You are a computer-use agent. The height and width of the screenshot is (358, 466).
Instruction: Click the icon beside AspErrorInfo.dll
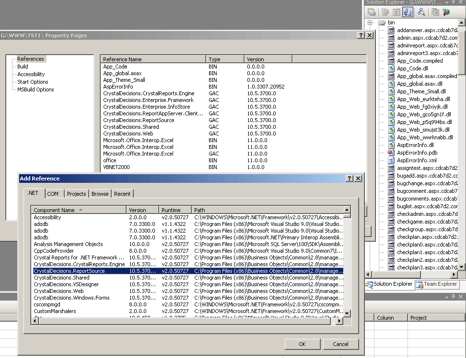(391, 145)
